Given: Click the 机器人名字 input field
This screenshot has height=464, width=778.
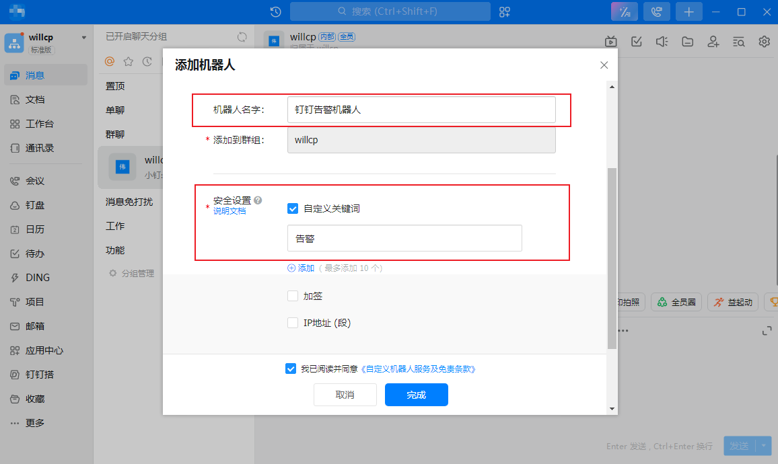Looking at the screenshot, I should pos(421,110).
